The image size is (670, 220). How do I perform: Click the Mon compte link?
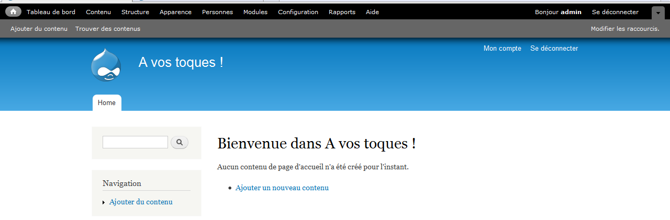(x=502, y=49)
